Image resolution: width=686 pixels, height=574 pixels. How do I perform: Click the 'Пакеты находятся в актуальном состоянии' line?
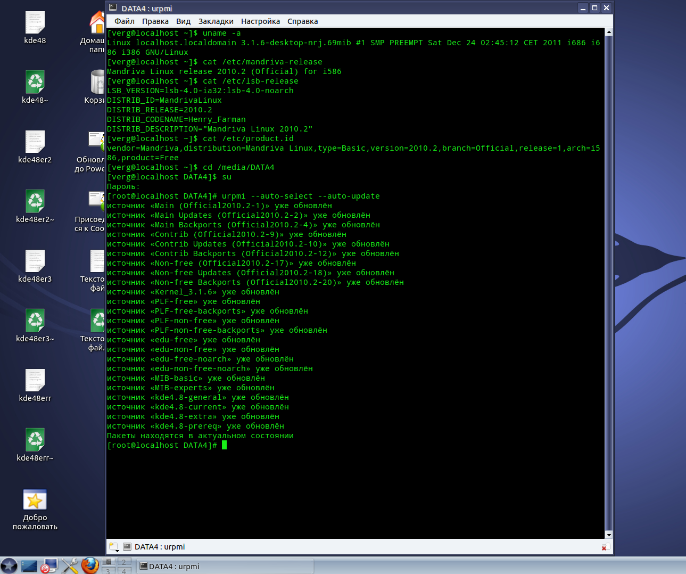pos(200,436)
